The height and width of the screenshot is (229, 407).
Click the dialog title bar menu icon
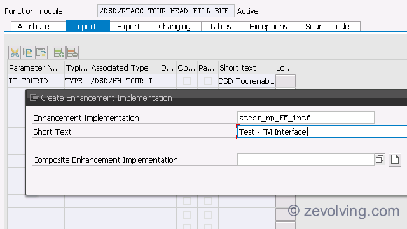pos(34,98)
